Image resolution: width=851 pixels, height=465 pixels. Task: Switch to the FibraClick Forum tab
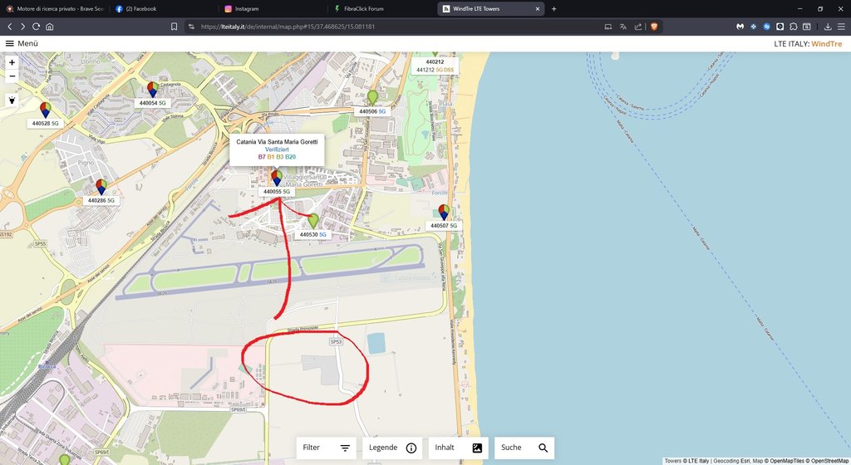pyautogui.click(x=381, y=8)
